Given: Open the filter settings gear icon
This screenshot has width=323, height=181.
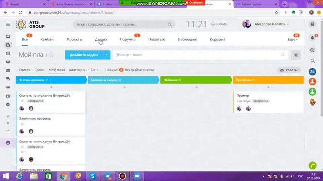Looking at the screenshot, I should click(296, 55).
